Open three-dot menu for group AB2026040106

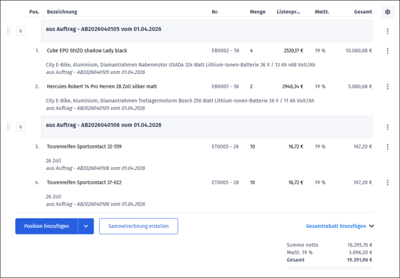point(387,127)
